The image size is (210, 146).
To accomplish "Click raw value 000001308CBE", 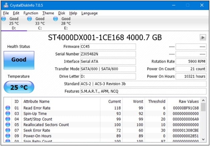I will point(186,130).
